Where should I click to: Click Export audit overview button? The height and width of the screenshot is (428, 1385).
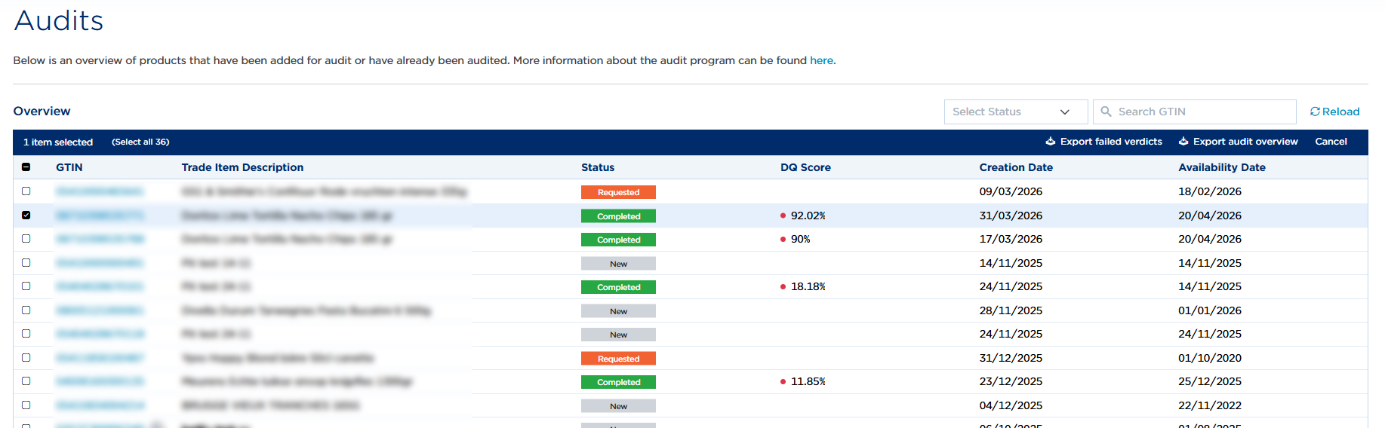1239,142
